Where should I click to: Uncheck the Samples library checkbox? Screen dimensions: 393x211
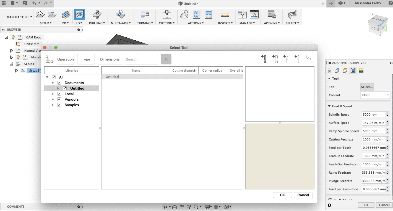coord(59,105)
